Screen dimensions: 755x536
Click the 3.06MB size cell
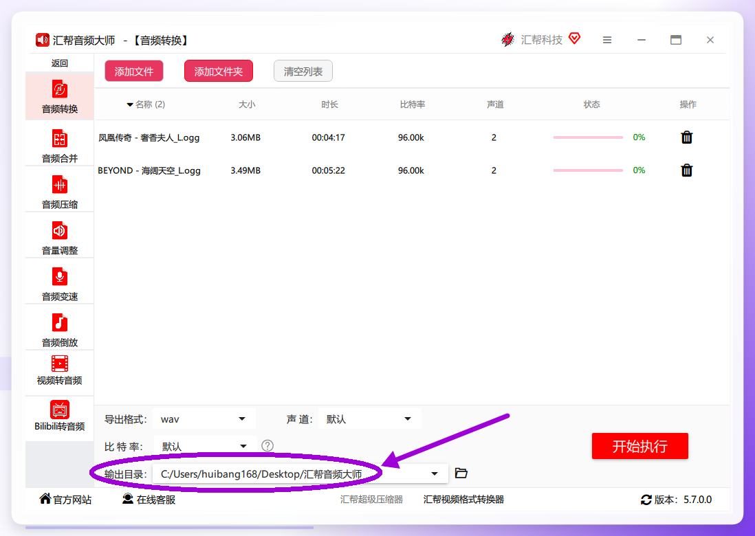pyautogui.click(x=245, y=137)
